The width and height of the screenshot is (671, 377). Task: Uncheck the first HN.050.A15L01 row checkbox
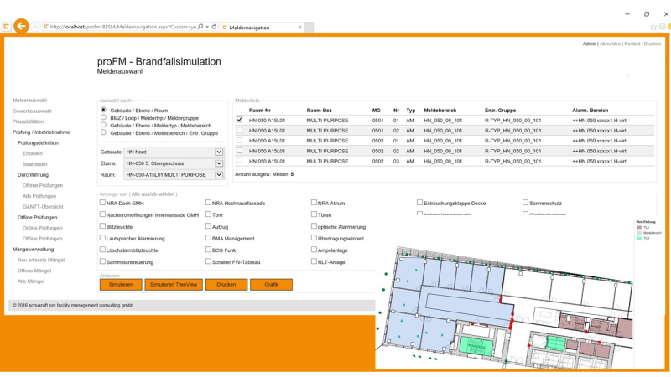click(x=240, y=120)
